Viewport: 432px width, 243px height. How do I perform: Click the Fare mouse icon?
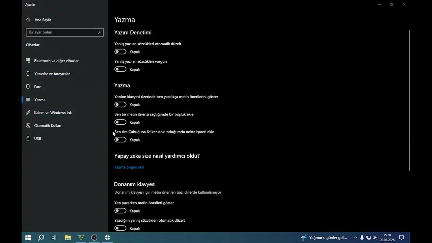click(28, 87)
